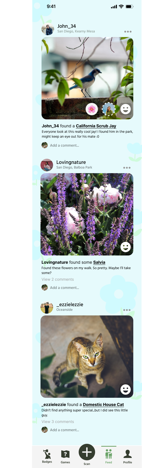The height and width of the screenshot is (468, 142).
Task: Follow the Salvia species link
Action: point(99,262)
